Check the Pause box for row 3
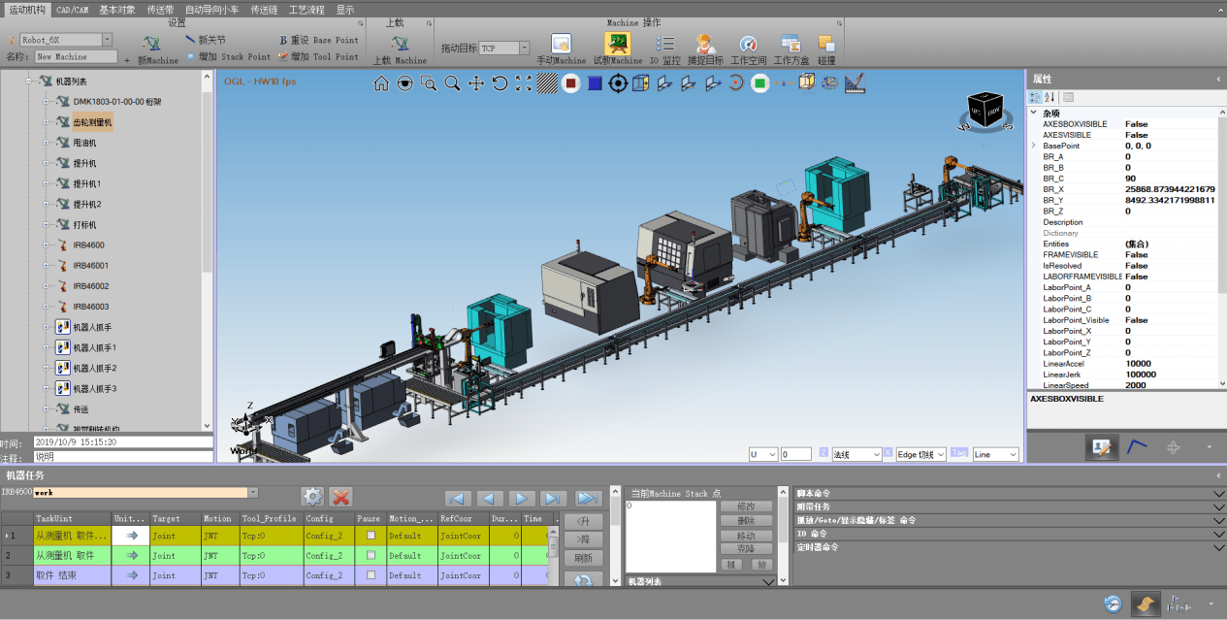The width and height of the screenshot is (1227, 620). (370, 575)
